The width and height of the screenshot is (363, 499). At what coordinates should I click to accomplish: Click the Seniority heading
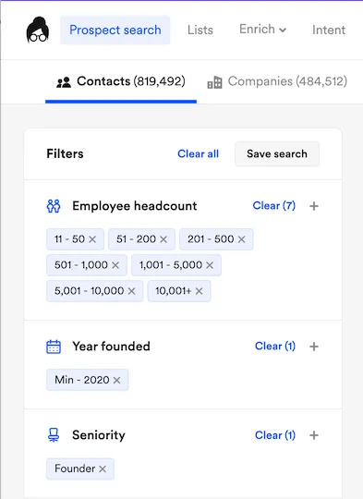tap(99, 435)
